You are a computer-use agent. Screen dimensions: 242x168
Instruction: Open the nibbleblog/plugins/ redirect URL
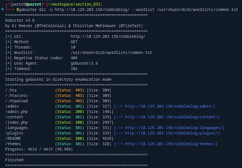tap(172, 133)
